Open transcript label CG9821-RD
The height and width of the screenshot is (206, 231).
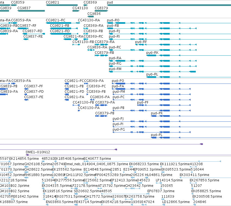[x=60, y=31]
